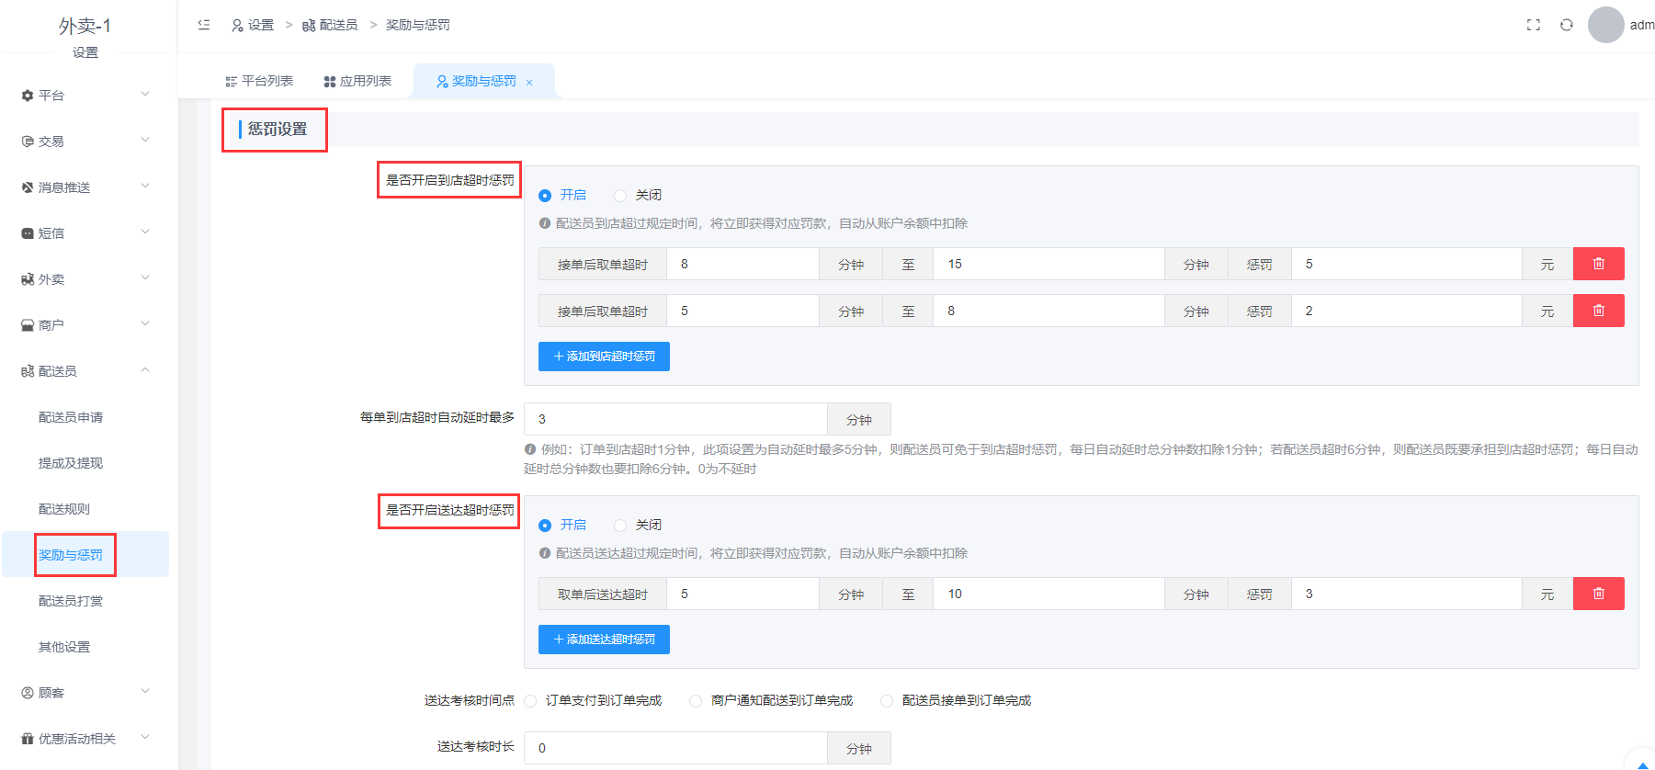
Task: Expand the 短信 menu chevron
Action: click(x=145, y=232)
